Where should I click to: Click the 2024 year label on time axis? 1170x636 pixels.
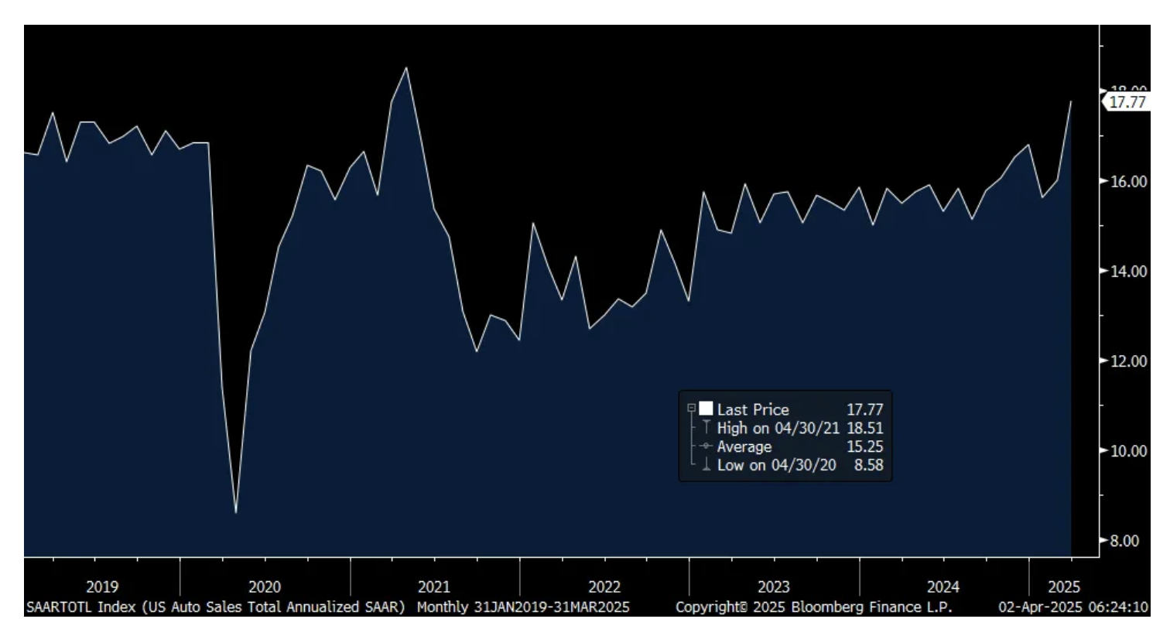(x=942, y=587)
